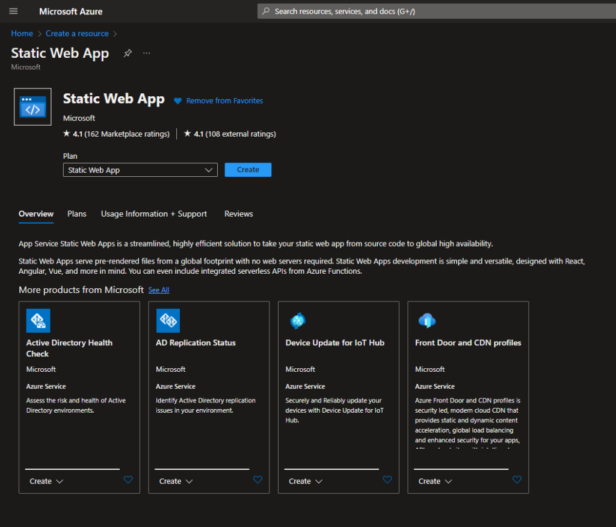This screenshot has height=527, width=616.
Task: Click the Front Door and CDN profiles icon
Action: click(427, 321)
